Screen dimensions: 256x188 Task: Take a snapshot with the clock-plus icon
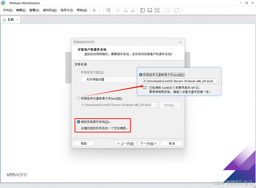(118, 10)
